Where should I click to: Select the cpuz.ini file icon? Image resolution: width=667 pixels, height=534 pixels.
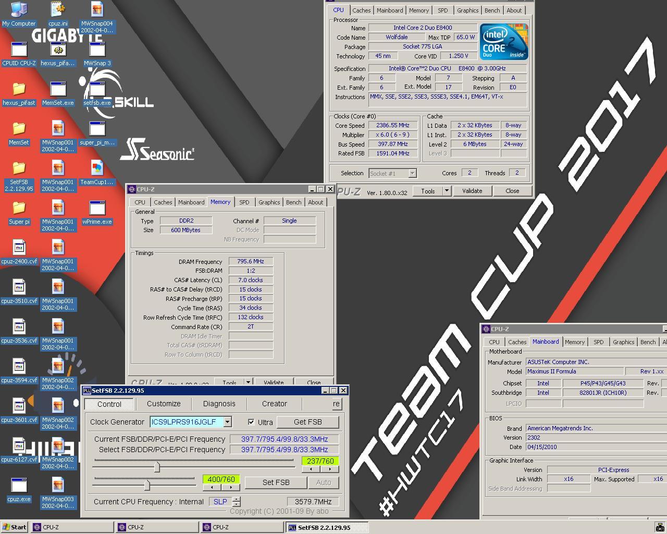tap(58, 14)
